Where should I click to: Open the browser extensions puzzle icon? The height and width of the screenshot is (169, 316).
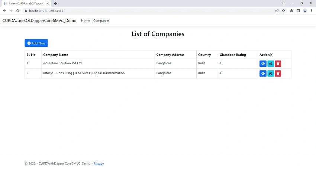291,11
